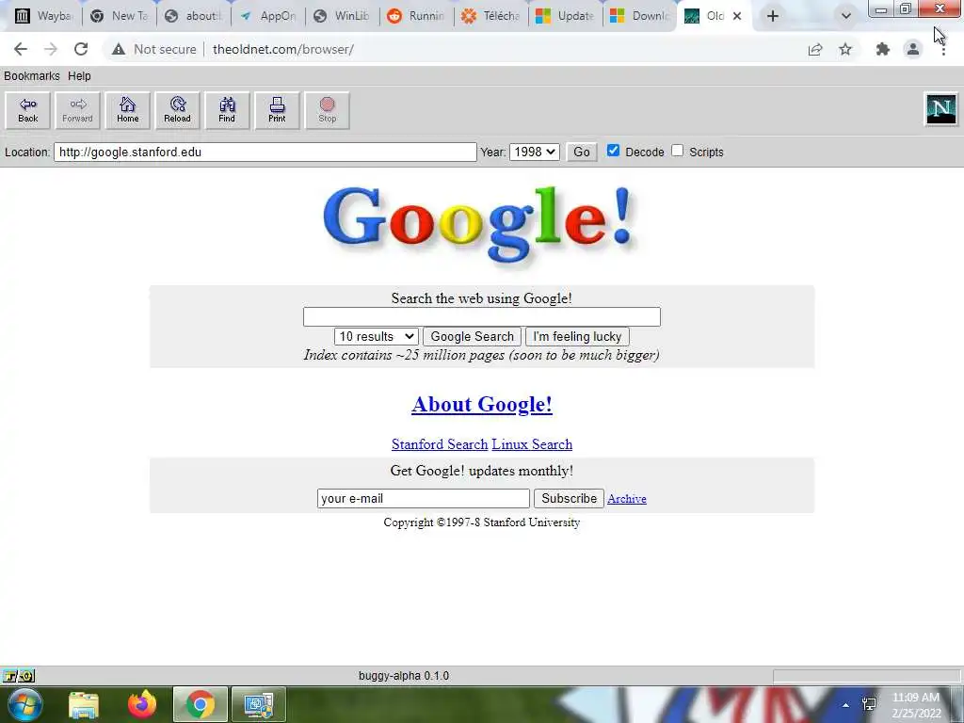Click Chrome's reload page icon

click(81, 49)
